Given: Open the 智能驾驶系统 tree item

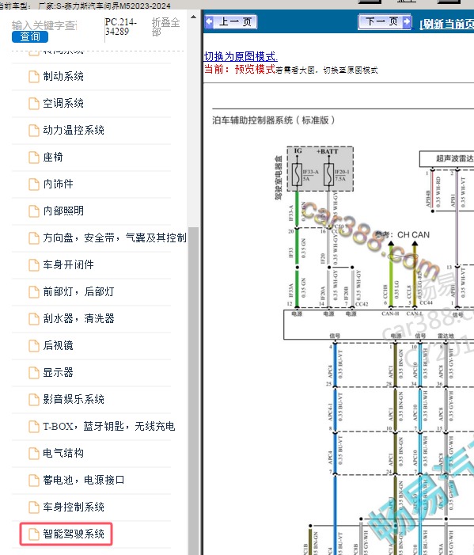Looking at the screenshot, I should (74, 534).
